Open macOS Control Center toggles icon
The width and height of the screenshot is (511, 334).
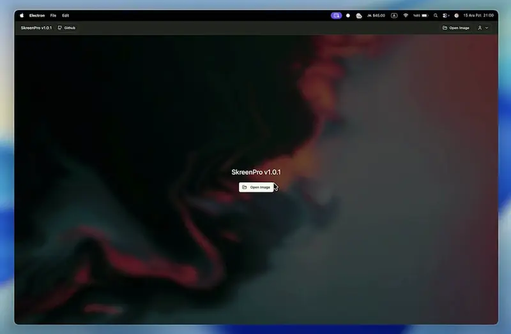coord(446,15)
